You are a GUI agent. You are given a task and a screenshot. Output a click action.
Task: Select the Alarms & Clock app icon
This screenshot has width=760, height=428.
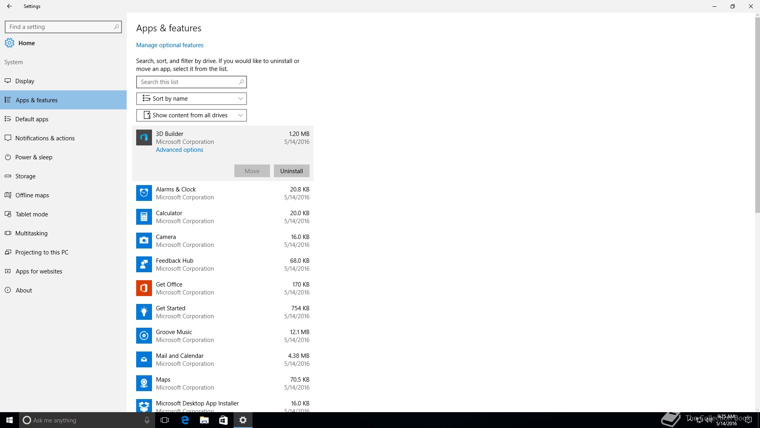[x=144, y=193]
